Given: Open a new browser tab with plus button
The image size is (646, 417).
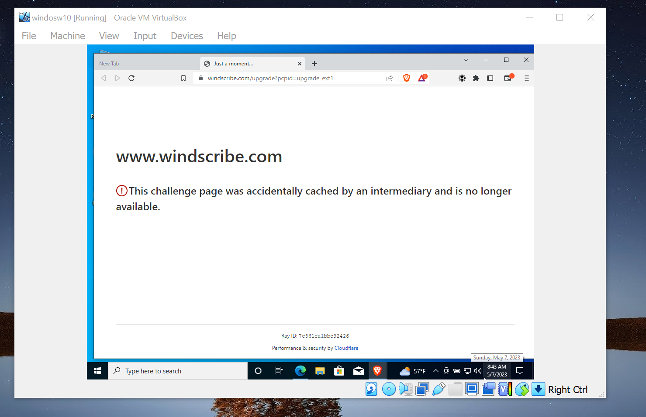Looking at the screenshot, I should 314,64.
